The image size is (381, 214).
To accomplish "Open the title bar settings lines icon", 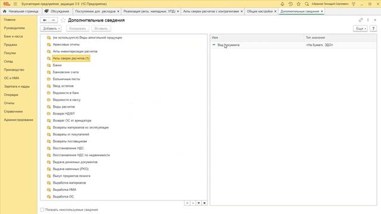I will coord(354,4).
